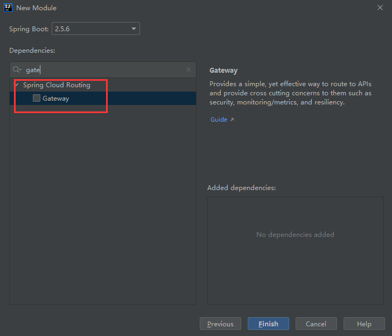Click the 'Added dependencies:' label
392x336 pixels.
[x=241, y=188]
